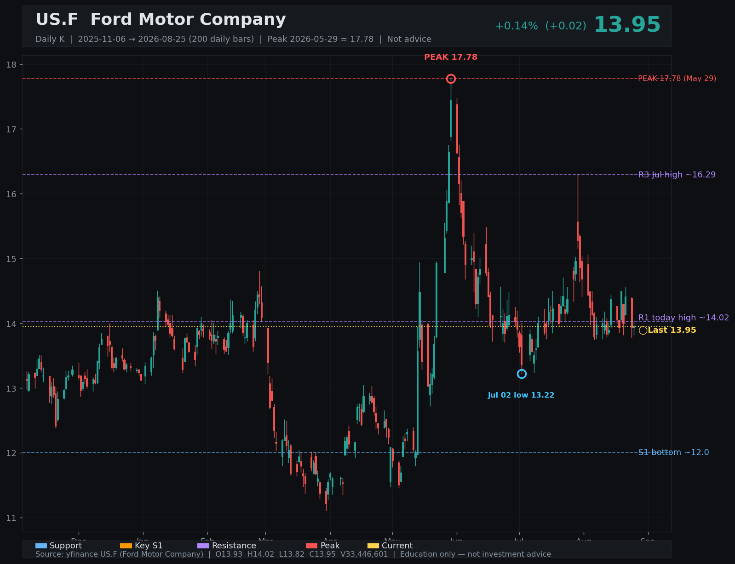Click the "Jul 02 low 13.22" annotation

pos(521,395)
